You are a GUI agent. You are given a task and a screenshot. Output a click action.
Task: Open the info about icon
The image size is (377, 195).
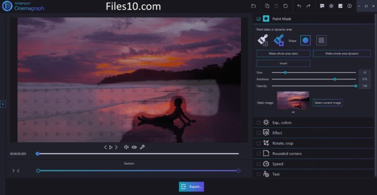349,6
